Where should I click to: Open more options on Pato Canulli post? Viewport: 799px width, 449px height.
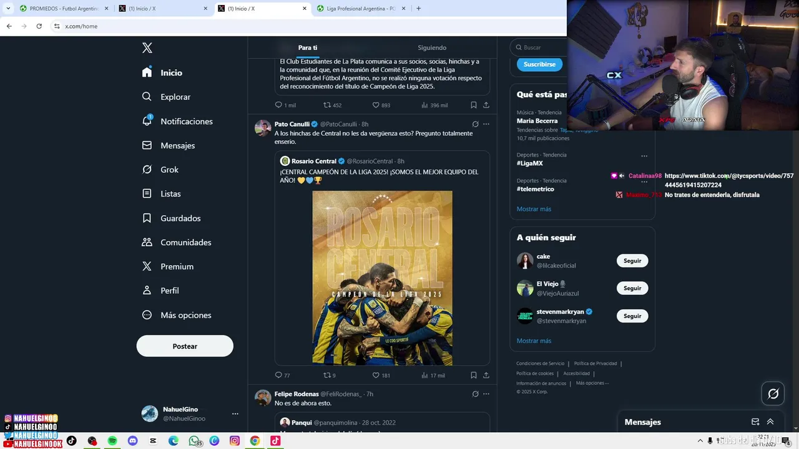pyautogui.click(x=486, y=124)
